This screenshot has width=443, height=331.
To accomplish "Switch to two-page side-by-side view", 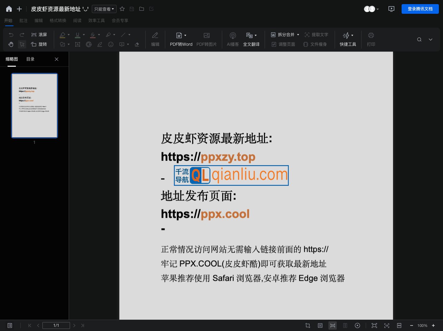I will tap(345, 325).
